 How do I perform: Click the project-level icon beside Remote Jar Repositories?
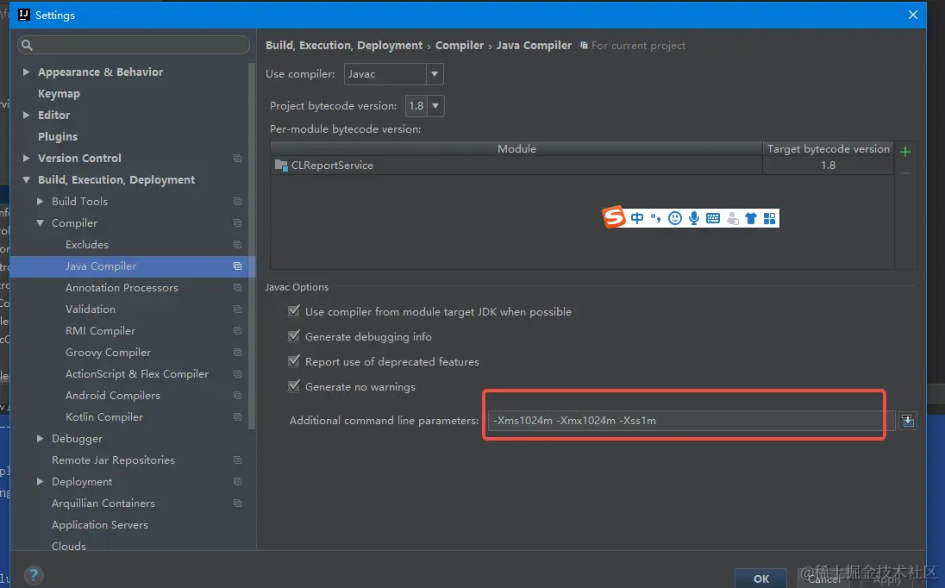[237, 460]
